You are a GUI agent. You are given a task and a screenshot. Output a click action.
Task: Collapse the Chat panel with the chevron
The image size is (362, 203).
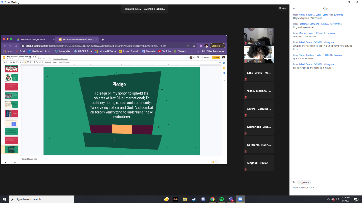[294, 9]
